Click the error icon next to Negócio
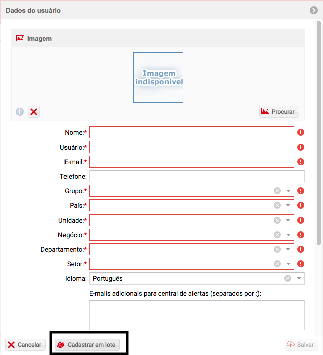The height and width of the screenshot is (355, 323). pyautogui.click(x=301, y=235)
